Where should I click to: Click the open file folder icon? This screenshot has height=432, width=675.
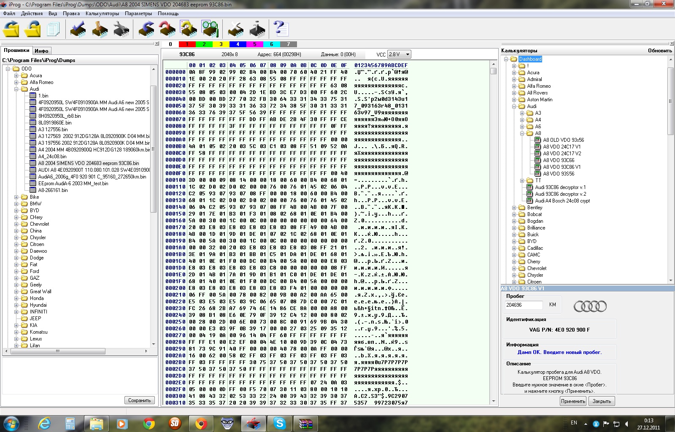pos(11,29)
